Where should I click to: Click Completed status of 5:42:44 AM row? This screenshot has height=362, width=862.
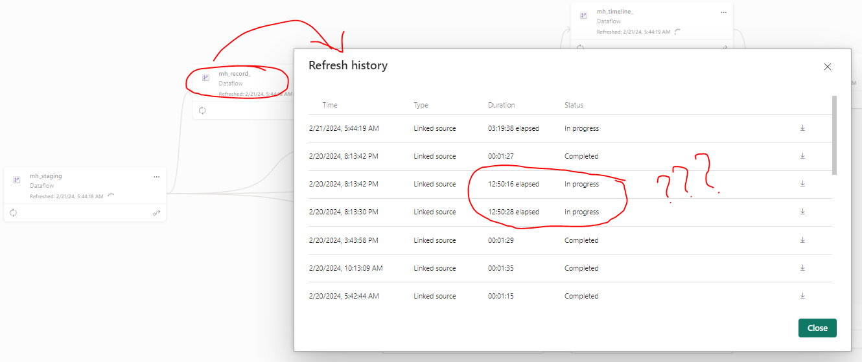click(581, 296)
